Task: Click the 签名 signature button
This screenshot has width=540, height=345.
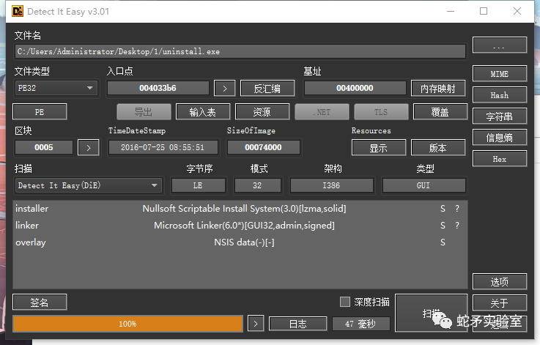Action: click(40, 303)
